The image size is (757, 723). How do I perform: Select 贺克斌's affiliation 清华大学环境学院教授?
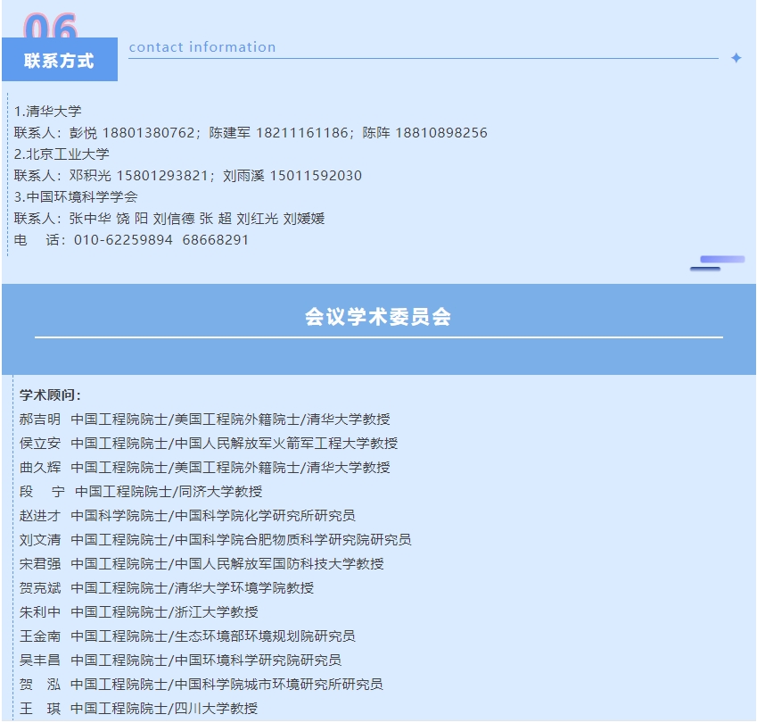tap(243, 587)
